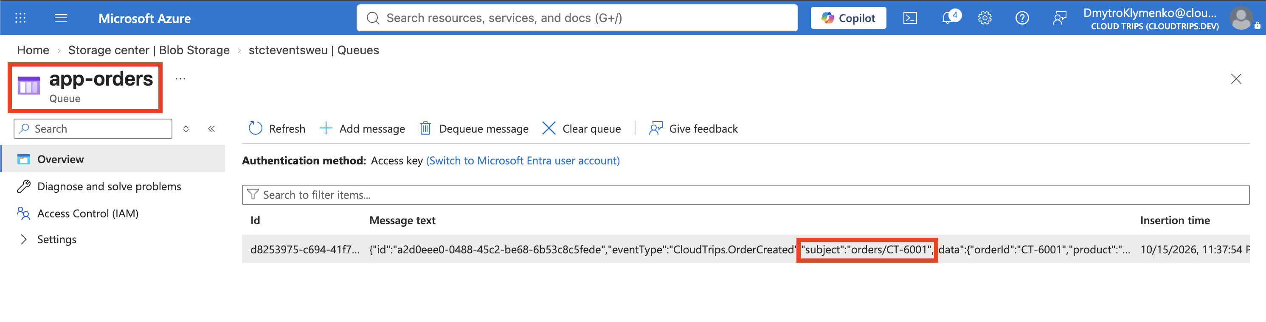Open the Help question mark icon
The image size is (1266, 322).
1022,18
